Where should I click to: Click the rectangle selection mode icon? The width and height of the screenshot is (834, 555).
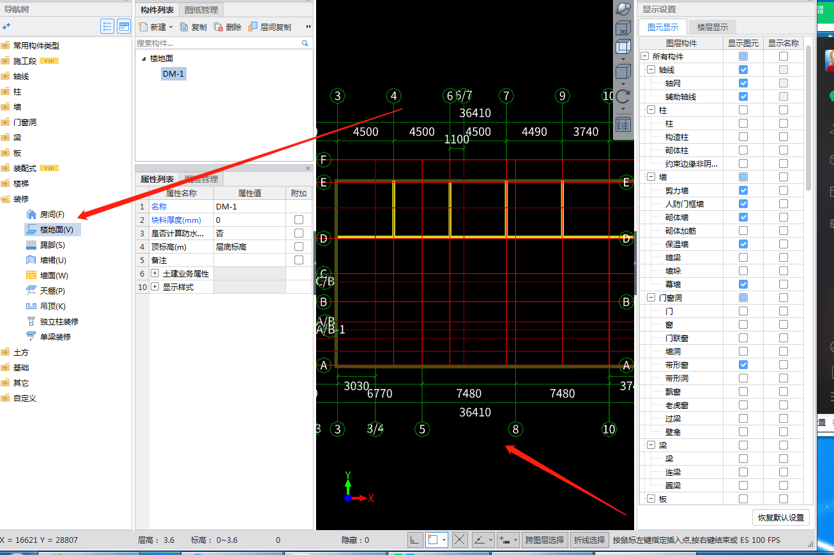(x=434, y=540)
